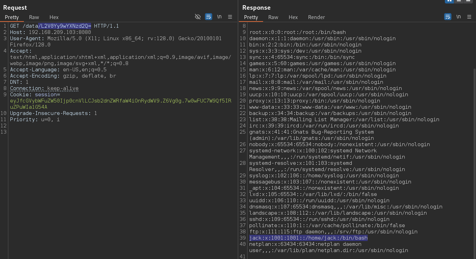Click the Mailing List Manager passwd line

(x=344, y=119)
